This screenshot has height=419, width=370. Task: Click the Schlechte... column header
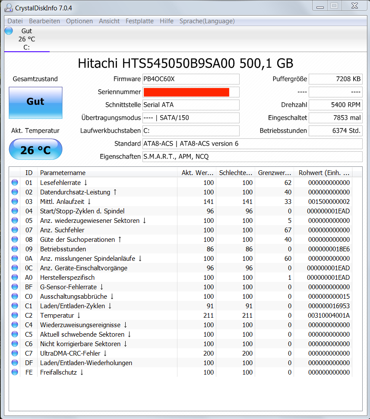(235, 172)
